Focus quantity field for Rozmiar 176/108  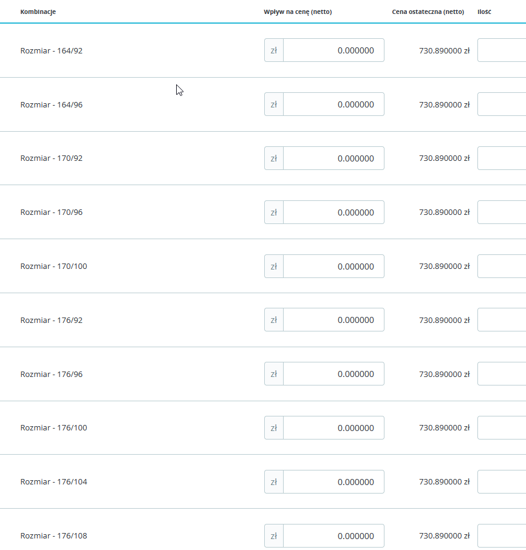[502, 536]
